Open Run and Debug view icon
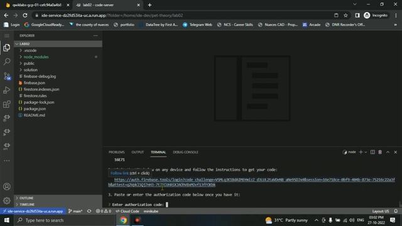 click(x=7, y=90)
